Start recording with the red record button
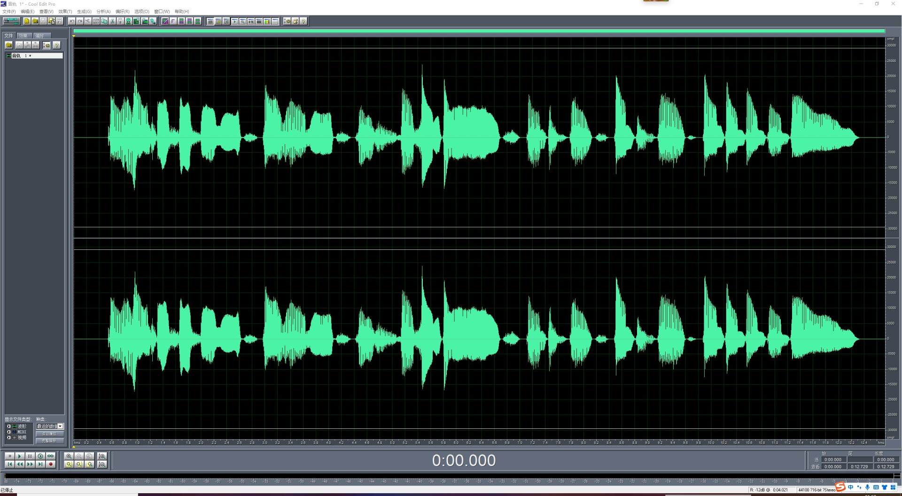This screenshot has height=496, width=902. pyautogui.click(x=51, y=464)
